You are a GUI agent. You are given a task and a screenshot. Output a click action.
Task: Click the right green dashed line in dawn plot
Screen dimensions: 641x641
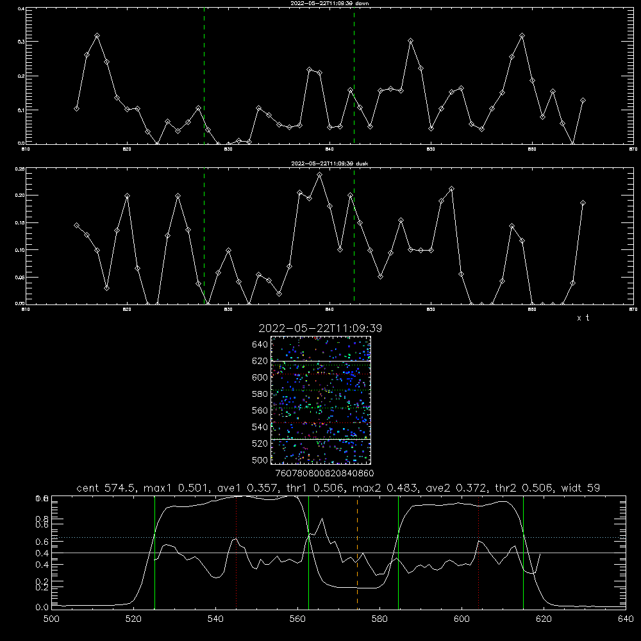click(x=354, y=76)
